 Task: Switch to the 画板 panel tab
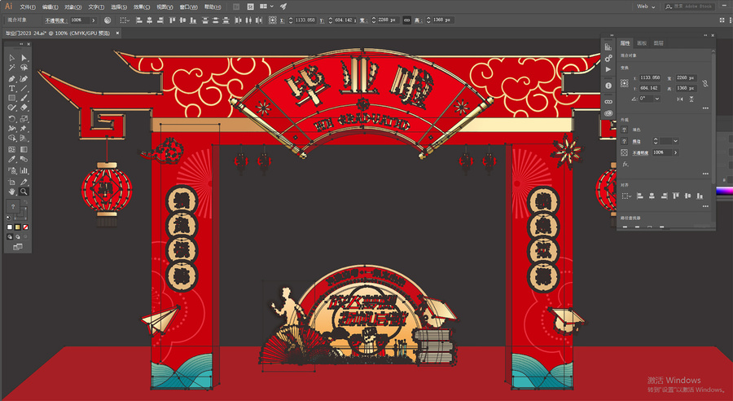pos(642,43)
